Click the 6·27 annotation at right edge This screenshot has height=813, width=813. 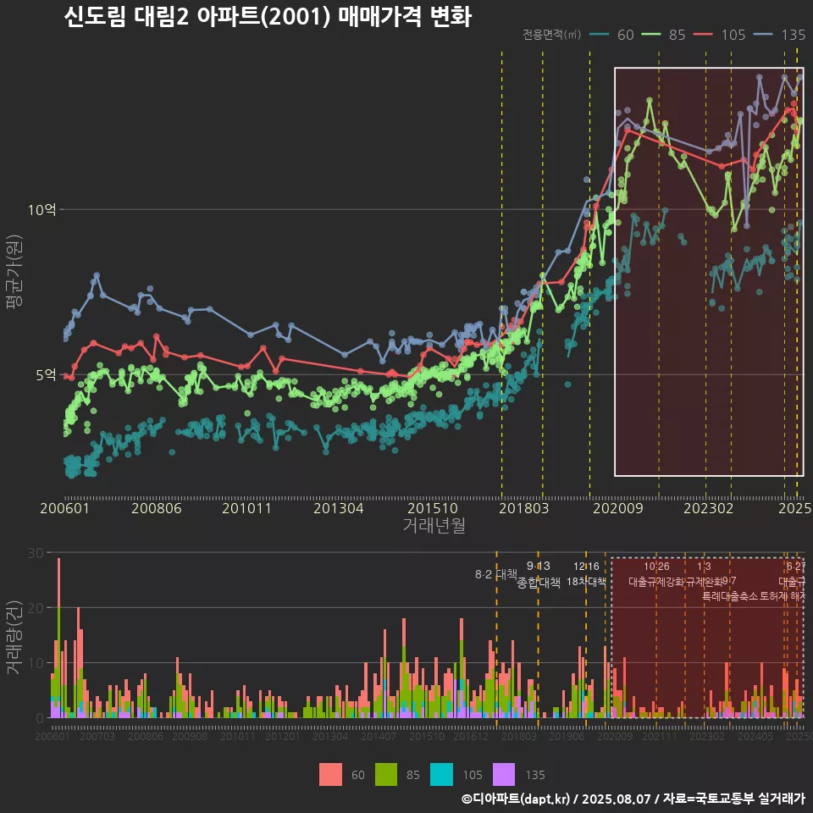(796, 567)
